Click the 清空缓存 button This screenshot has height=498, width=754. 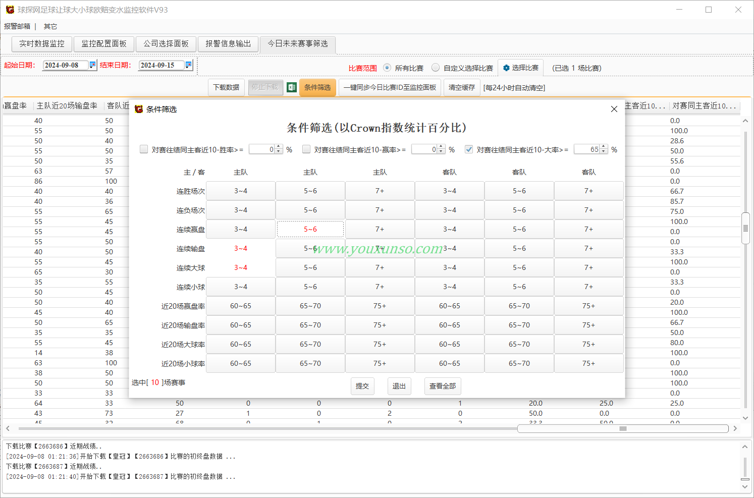tap(462, 87)
